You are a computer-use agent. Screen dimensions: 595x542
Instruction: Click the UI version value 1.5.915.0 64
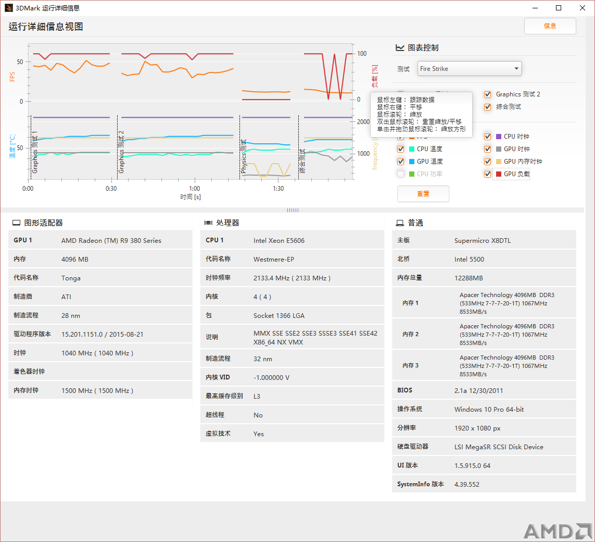pos(473,466)
